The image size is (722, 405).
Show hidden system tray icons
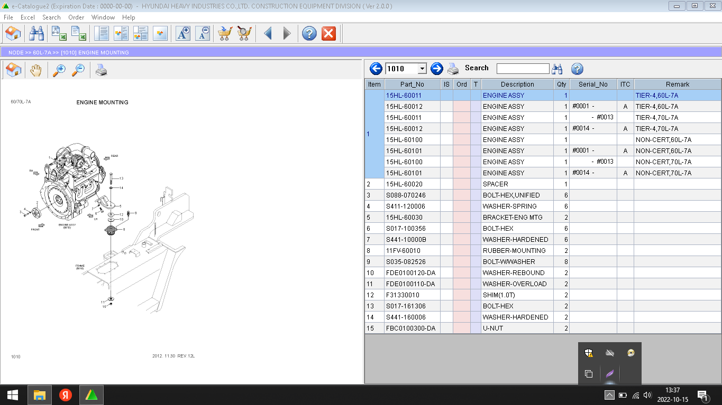point(609,395)
